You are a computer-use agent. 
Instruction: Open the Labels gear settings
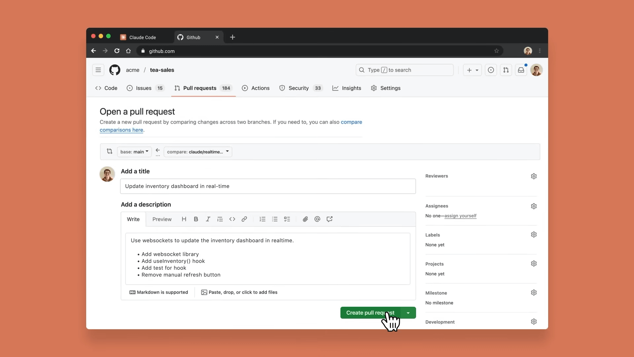pyautogui.click(x=534, y=235)
